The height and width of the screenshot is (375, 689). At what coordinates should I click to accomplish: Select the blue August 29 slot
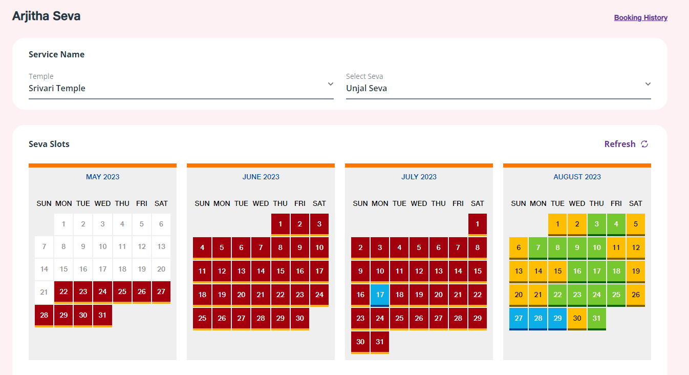point(557,319)
